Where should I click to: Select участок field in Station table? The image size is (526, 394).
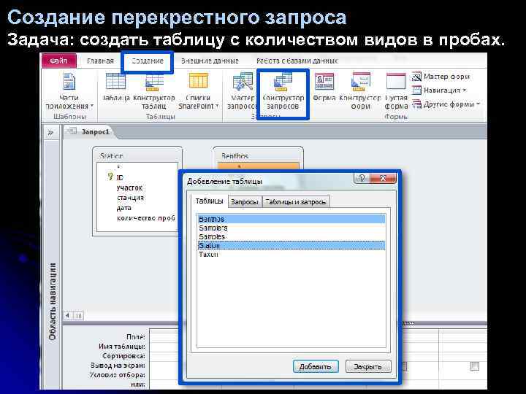[129, 188]
